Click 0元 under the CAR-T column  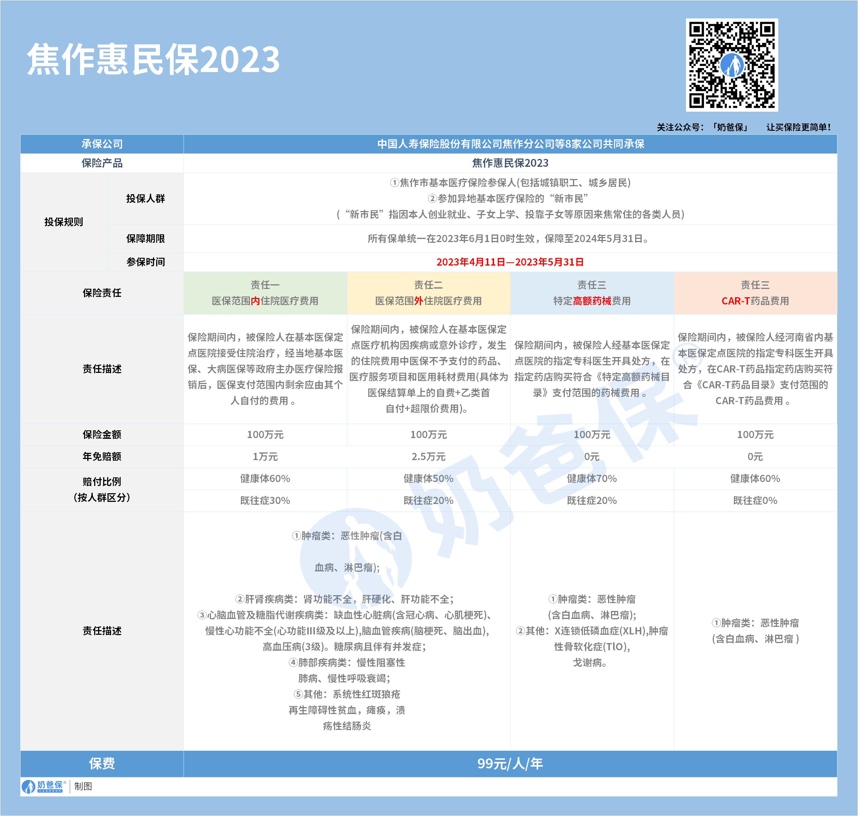coord(755,456)
